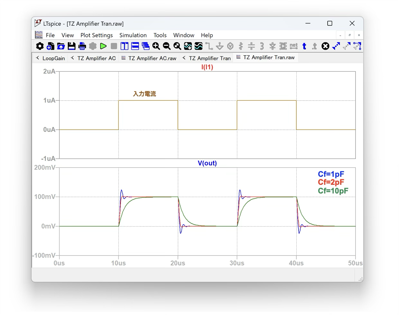Viewport: 399px width, 315px height.
Task: Click the gray SPICE directive text icon
Action: pyautogui.click(x=315, y=46)
